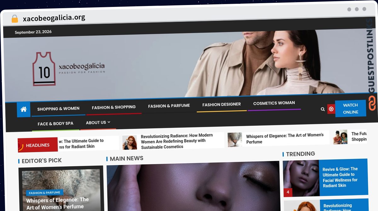
Task: Click the Editor's Pick heading
Action: point(42,161)
